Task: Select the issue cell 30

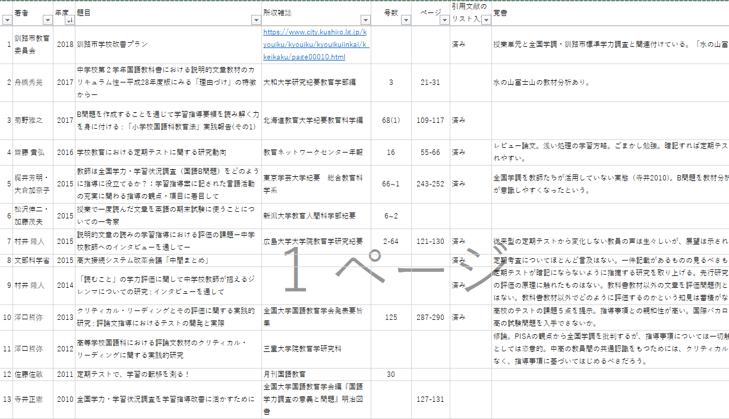Action: point(391,374)
